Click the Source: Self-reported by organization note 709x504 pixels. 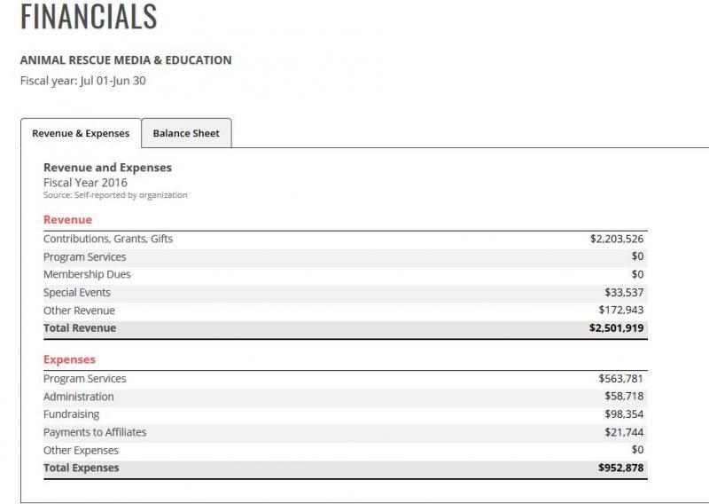[115, 195]
